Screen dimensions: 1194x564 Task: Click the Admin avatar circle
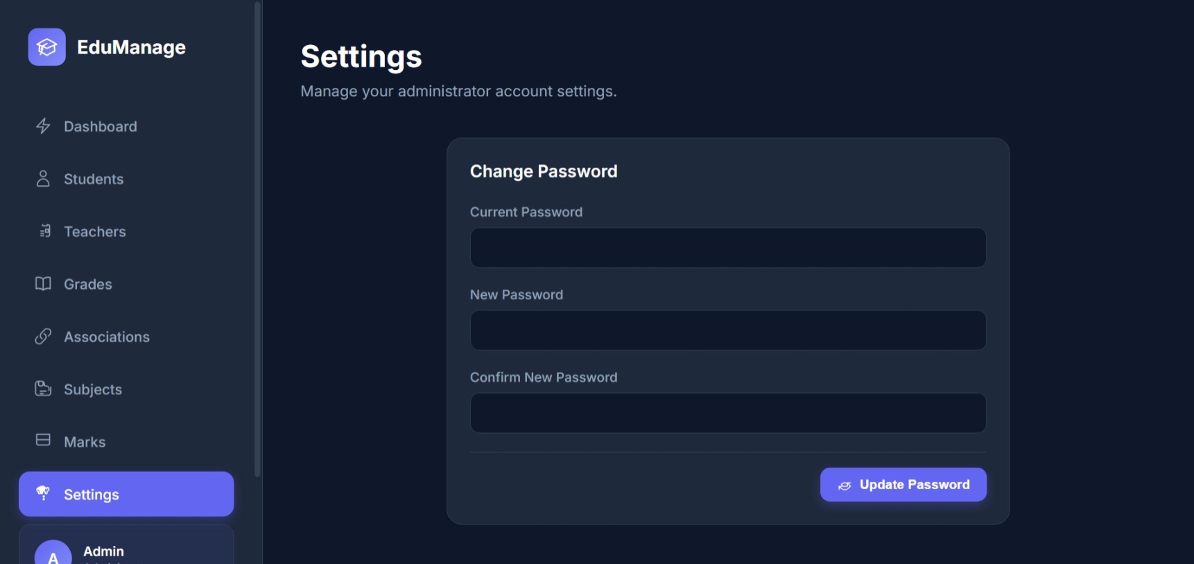[53, 554]
